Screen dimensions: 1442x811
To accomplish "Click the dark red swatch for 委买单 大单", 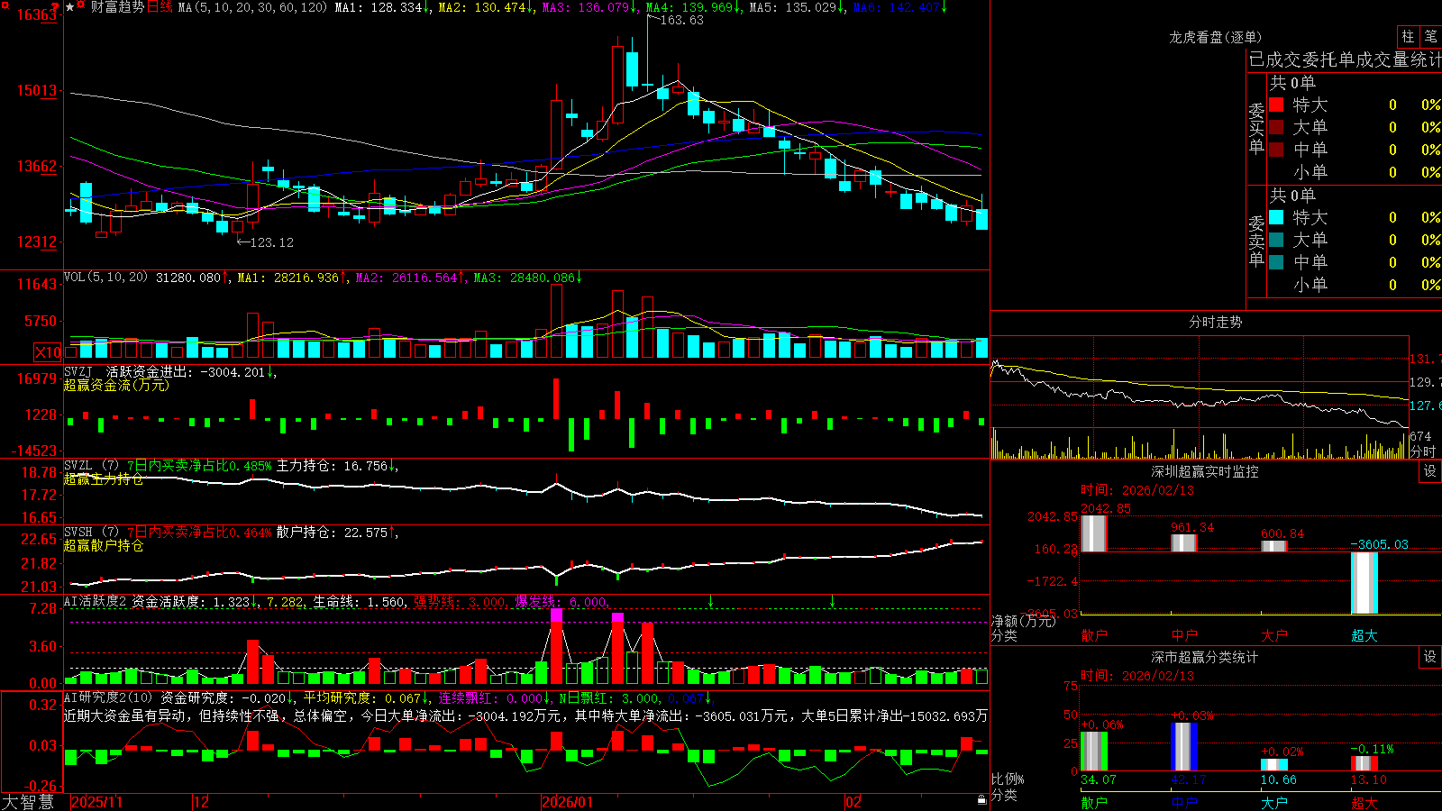I will (x=1276, y=127).
